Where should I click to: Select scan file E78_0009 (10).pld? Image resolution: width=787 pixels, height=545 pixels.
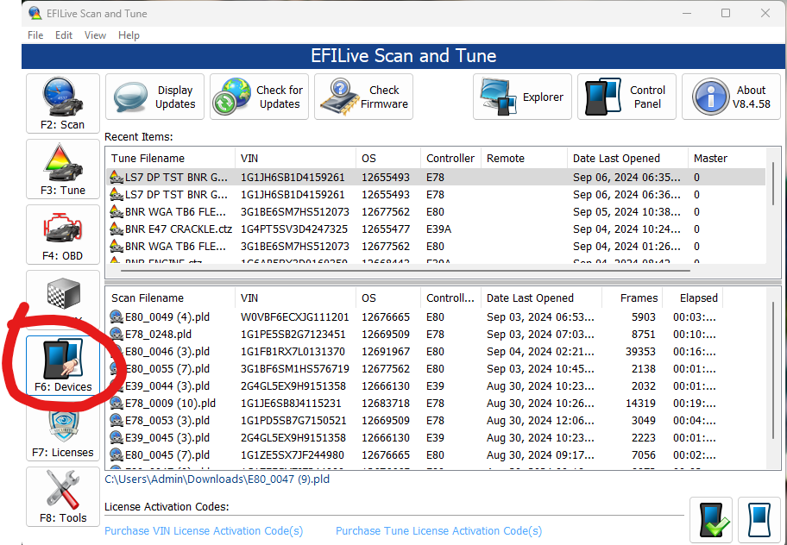click(x=436, y=403)
